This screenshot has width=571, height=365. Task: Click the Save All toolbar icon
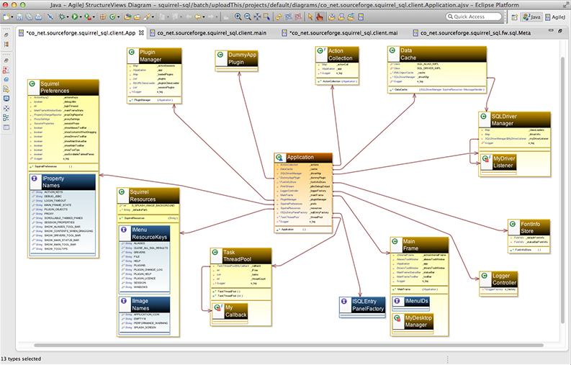tap(29, 17)
